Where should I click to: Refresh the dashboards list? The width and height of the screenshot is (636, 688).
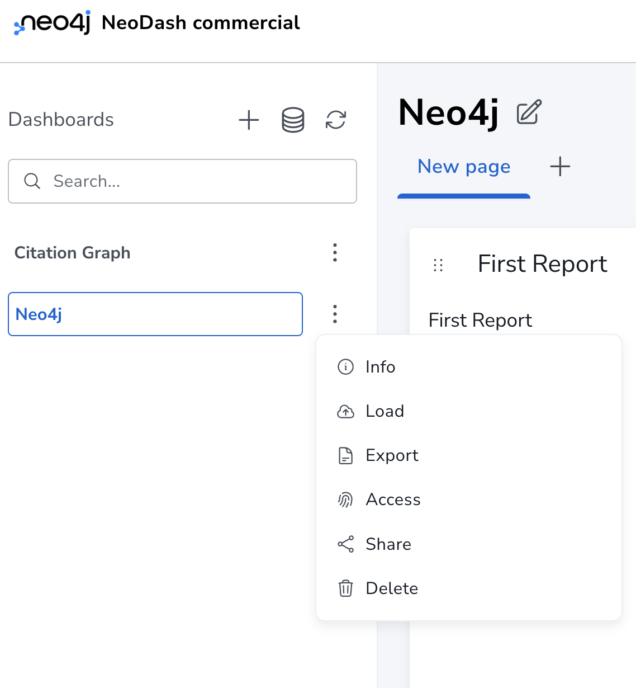(336, 120)
